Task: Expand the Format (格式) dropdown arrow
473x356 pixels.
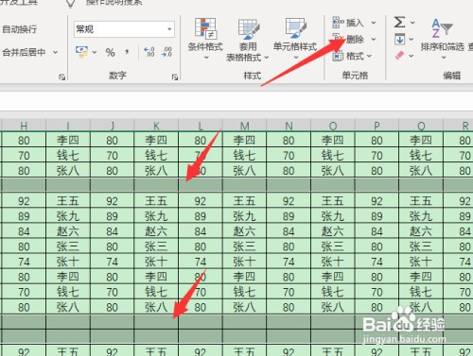Action: (x=369, y=56)
